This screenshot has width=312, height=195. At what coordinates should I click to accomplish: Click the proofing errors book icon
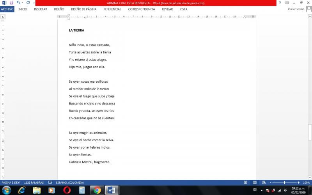click(50, 183)
